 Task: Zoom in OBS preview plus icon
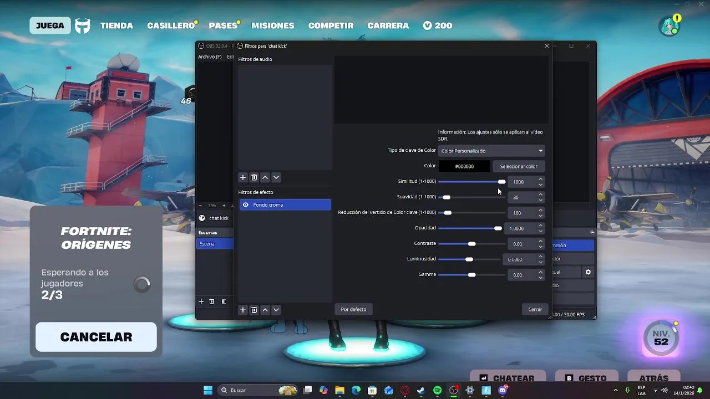(224, 206)
